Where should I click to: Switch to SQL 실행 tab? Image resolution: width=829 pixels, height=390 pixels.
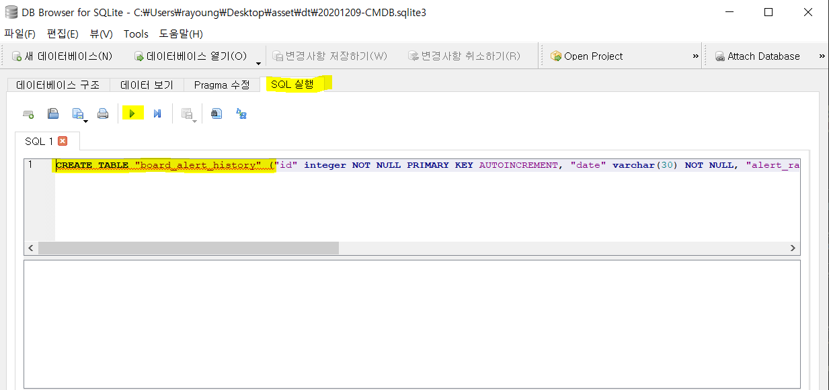pyautogui.click(x=292, y=84)
